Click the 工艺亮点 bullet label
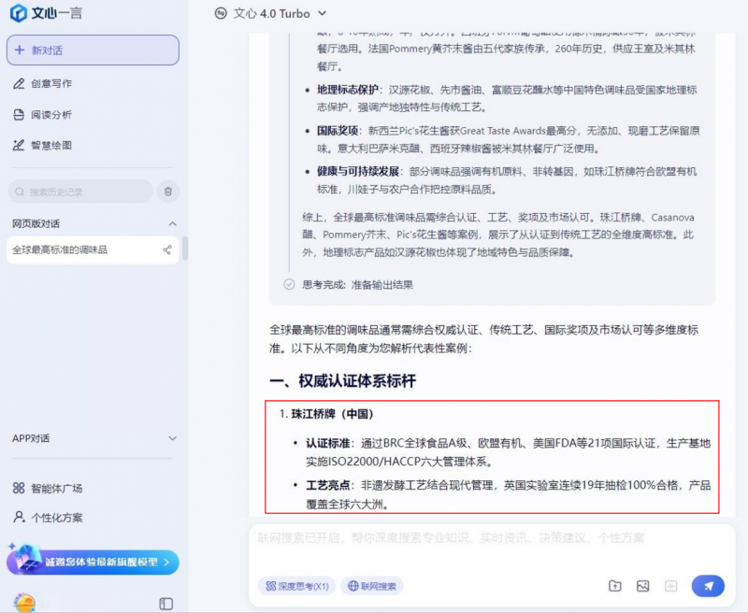The height and width of the screenshot is (613, 748). [x=328, y=485]
